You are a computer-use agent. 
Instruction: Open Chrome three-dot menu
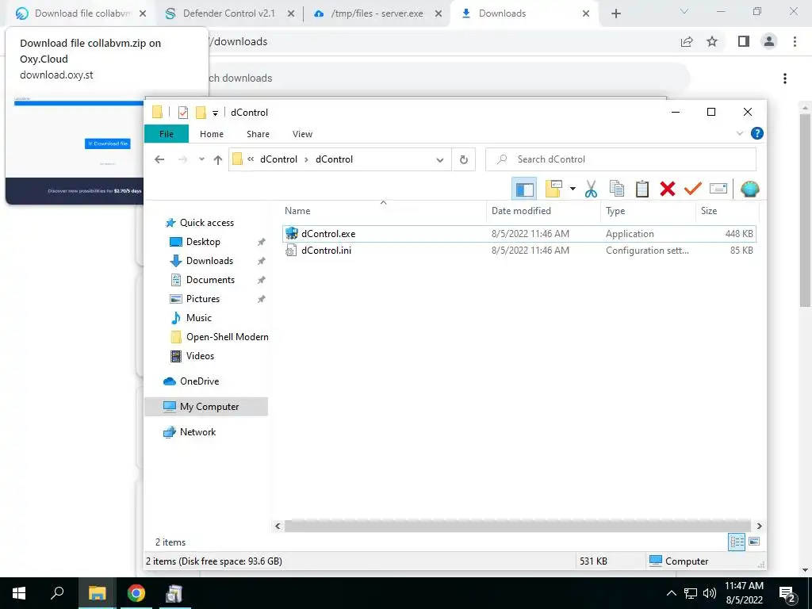point(795,41)
